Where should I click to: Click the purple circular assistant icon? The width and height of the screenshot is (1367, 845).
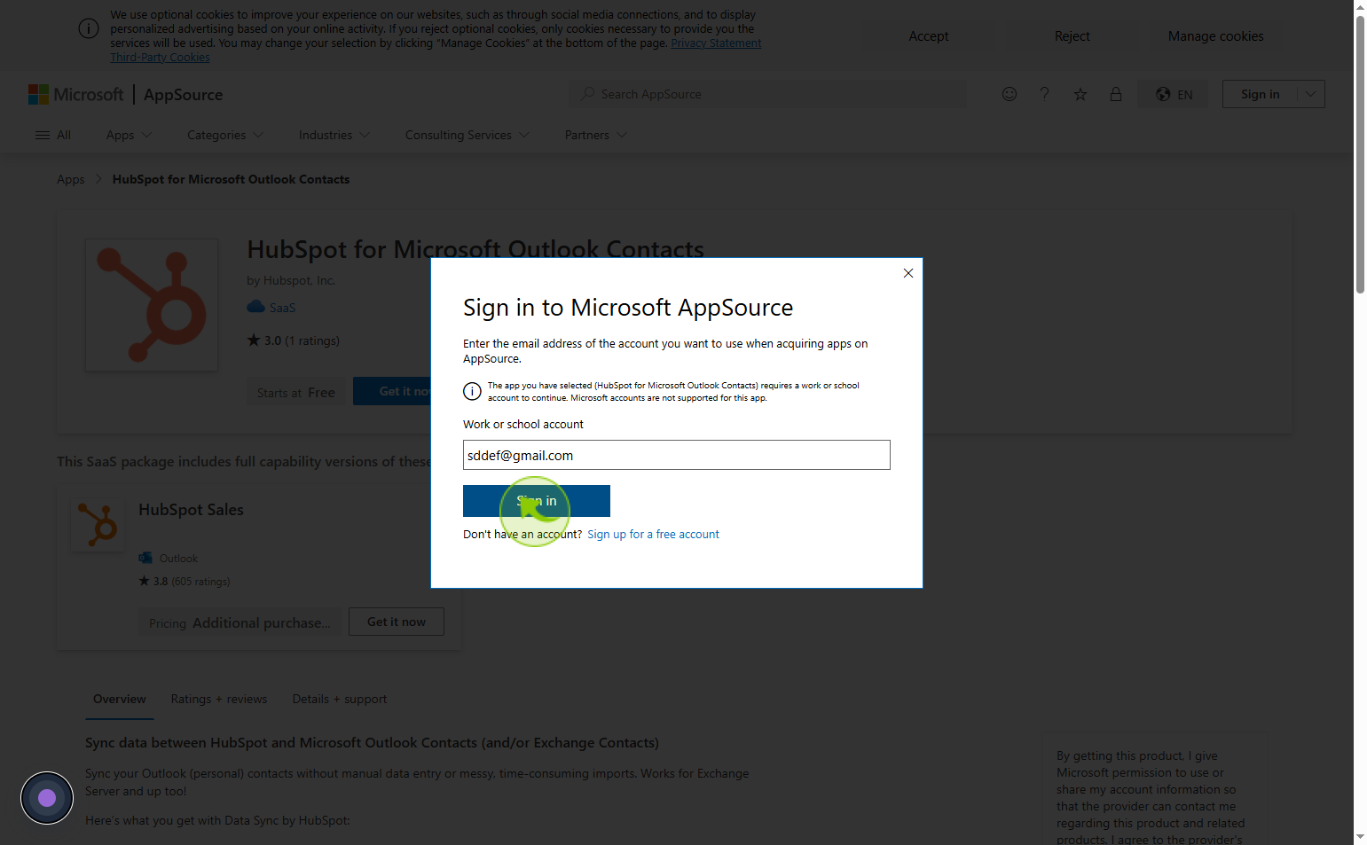(x=47, y=798)
